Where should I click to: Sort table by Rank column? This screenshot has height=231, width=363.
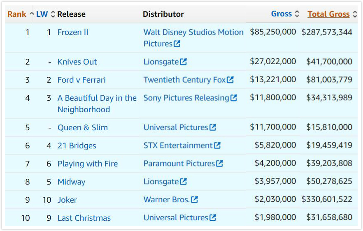coord(17,14)
